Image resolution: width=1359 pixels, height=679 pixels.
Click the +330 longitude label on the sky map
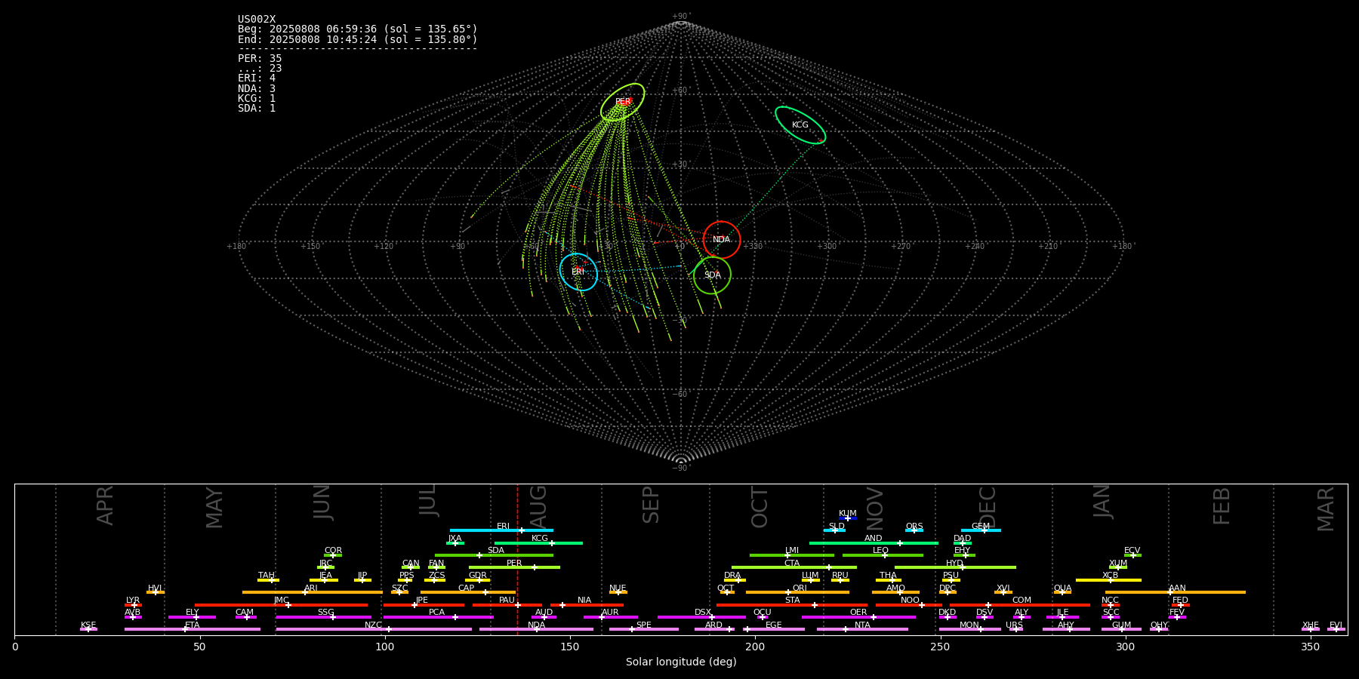click(x=753, y=247)
